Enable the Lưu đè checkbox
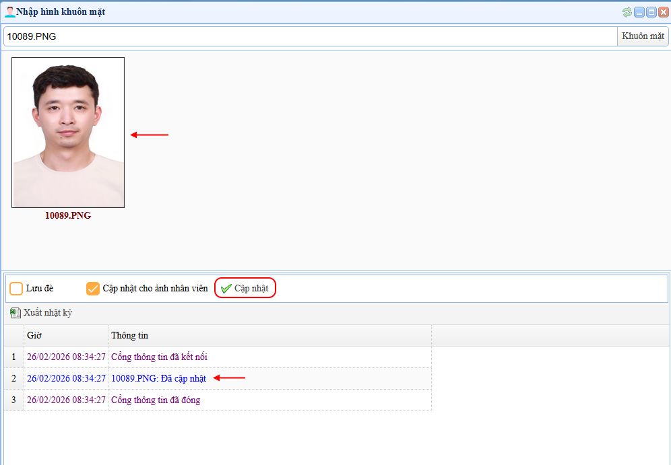This screenshot has width=671, height=465. [16, 289]
